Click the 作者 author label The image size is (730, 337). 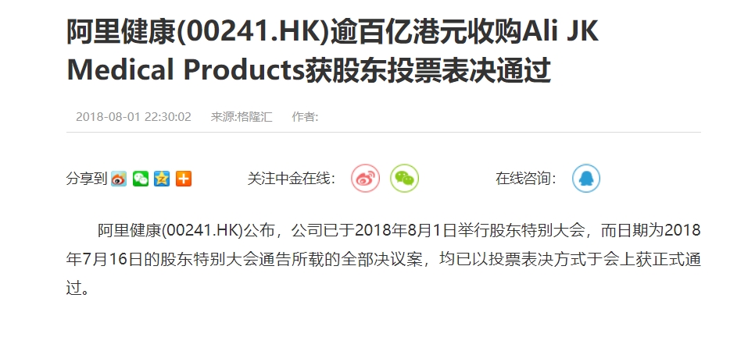tap(305, 116)
